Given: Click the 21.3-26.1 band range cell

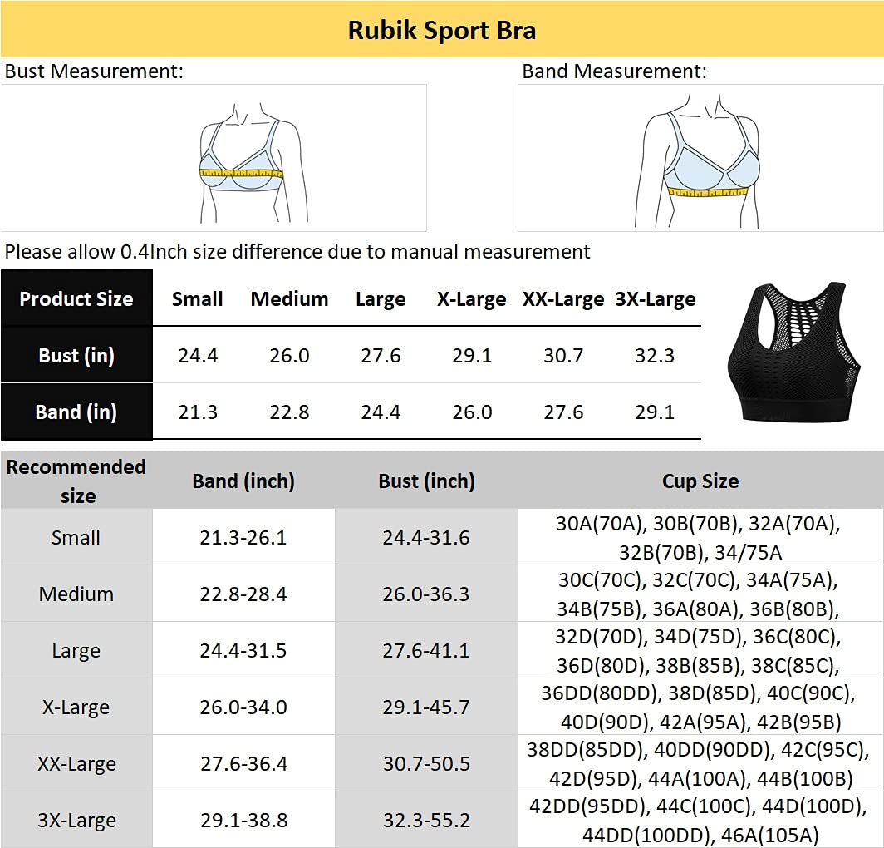Looking at the screenshot, I should pos(243,538).
